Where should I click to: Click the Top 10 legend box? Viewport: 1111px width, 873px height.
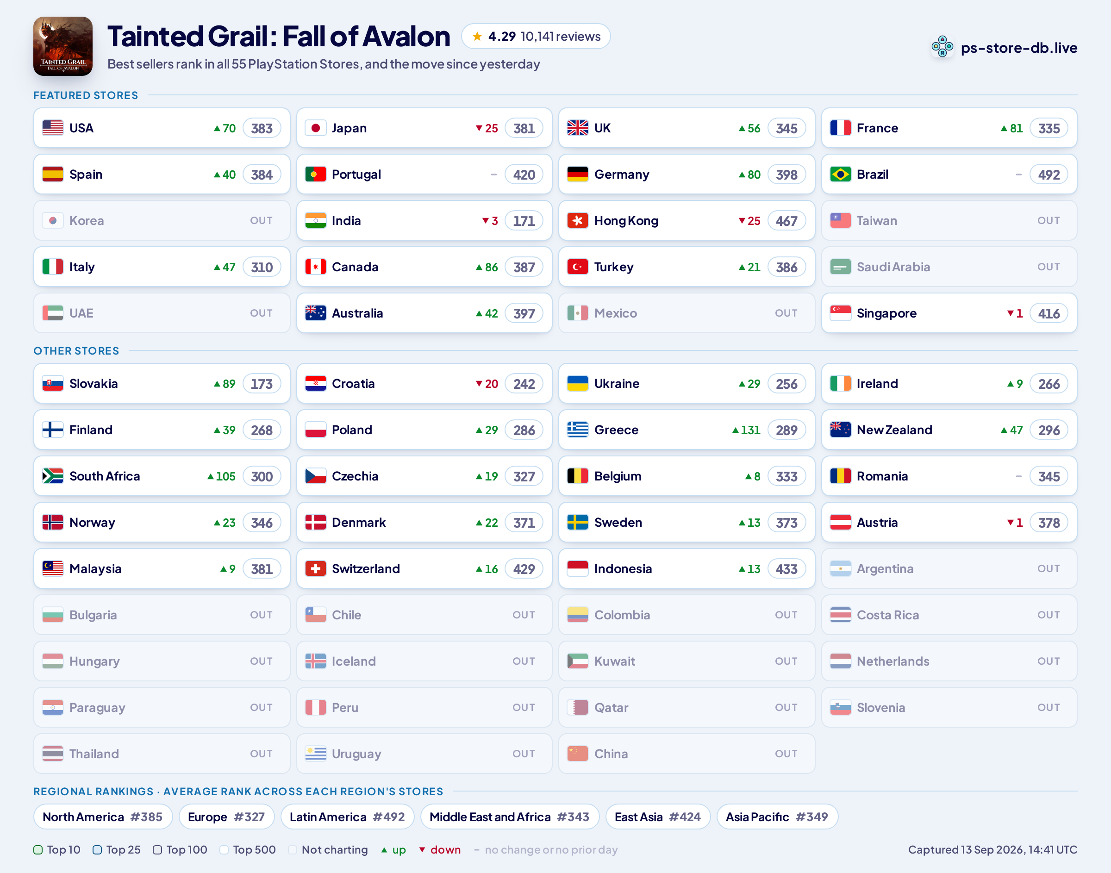38,849
